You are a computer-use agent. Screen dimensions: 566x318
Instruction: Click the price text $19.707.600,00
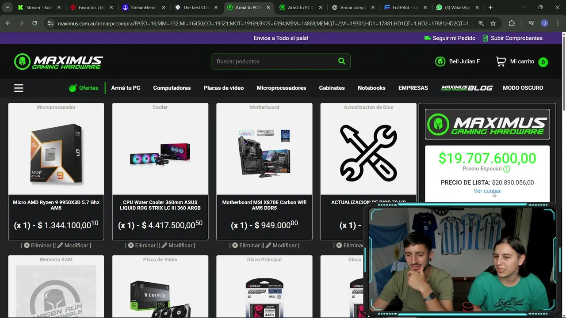pyautogui.click(x=487, y=158)
